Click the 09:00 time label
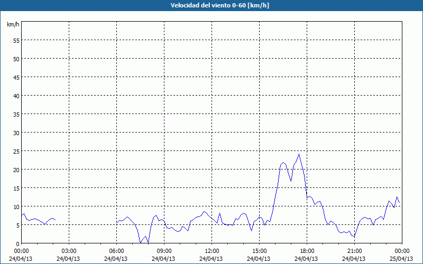 point(164,251)
